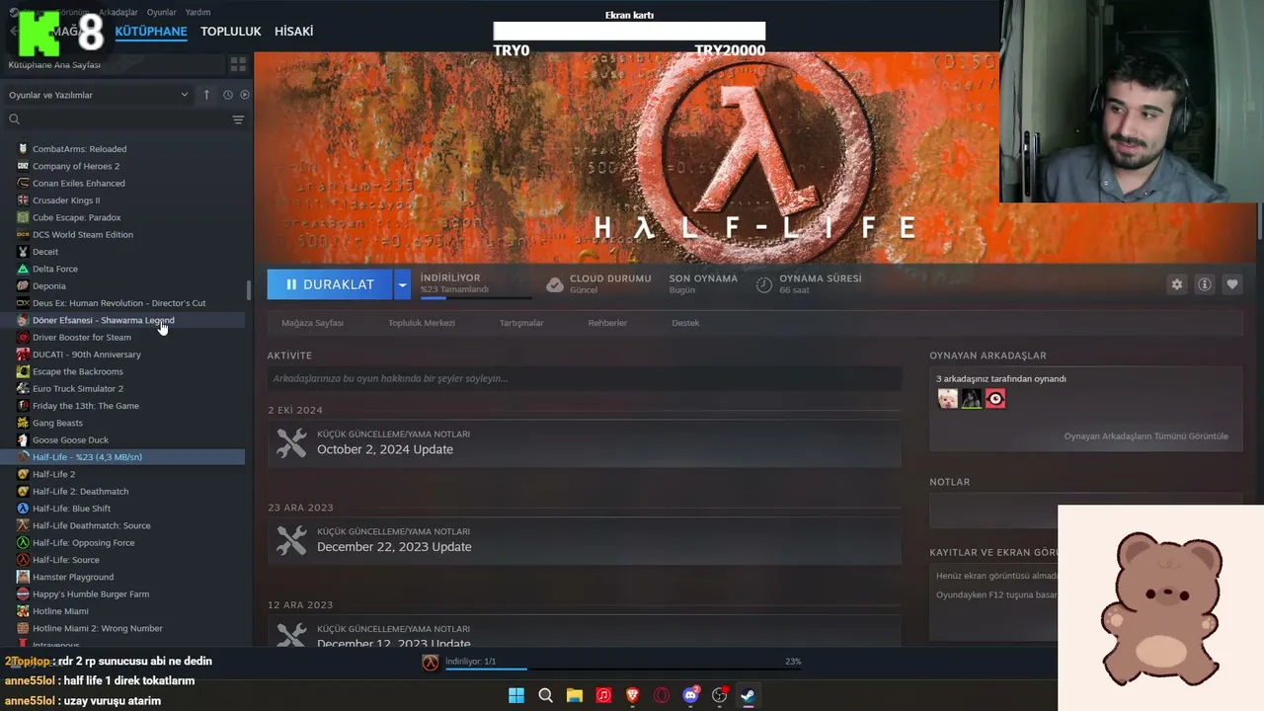Open the Half-Life icon in download bar

[x=431, y=663]
